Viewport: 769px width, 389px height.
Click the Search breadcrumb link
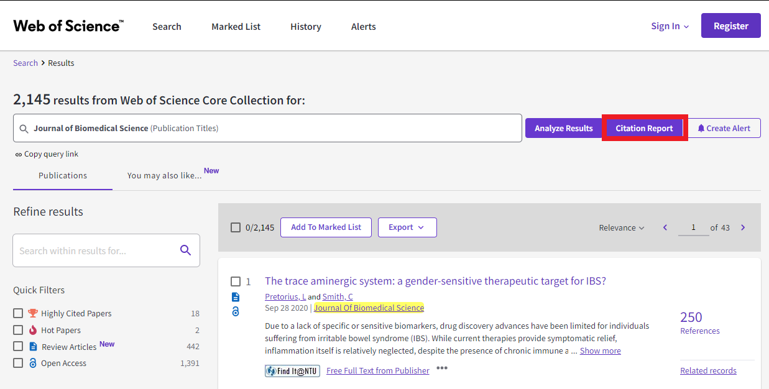pos(25,63)
